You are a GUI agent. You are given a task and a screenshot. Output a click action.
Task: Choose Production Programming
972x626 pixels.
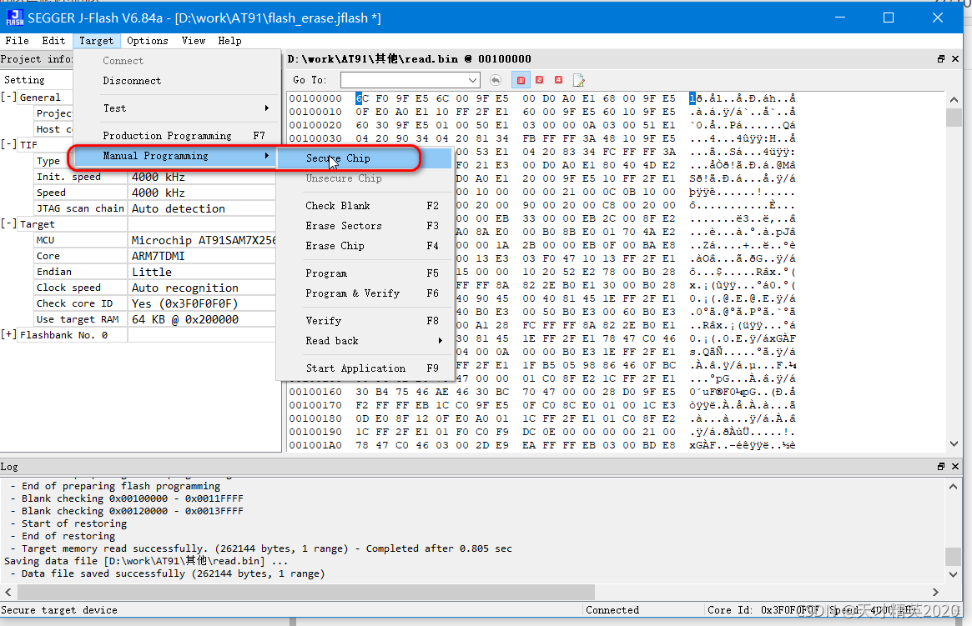pos(177,136)
